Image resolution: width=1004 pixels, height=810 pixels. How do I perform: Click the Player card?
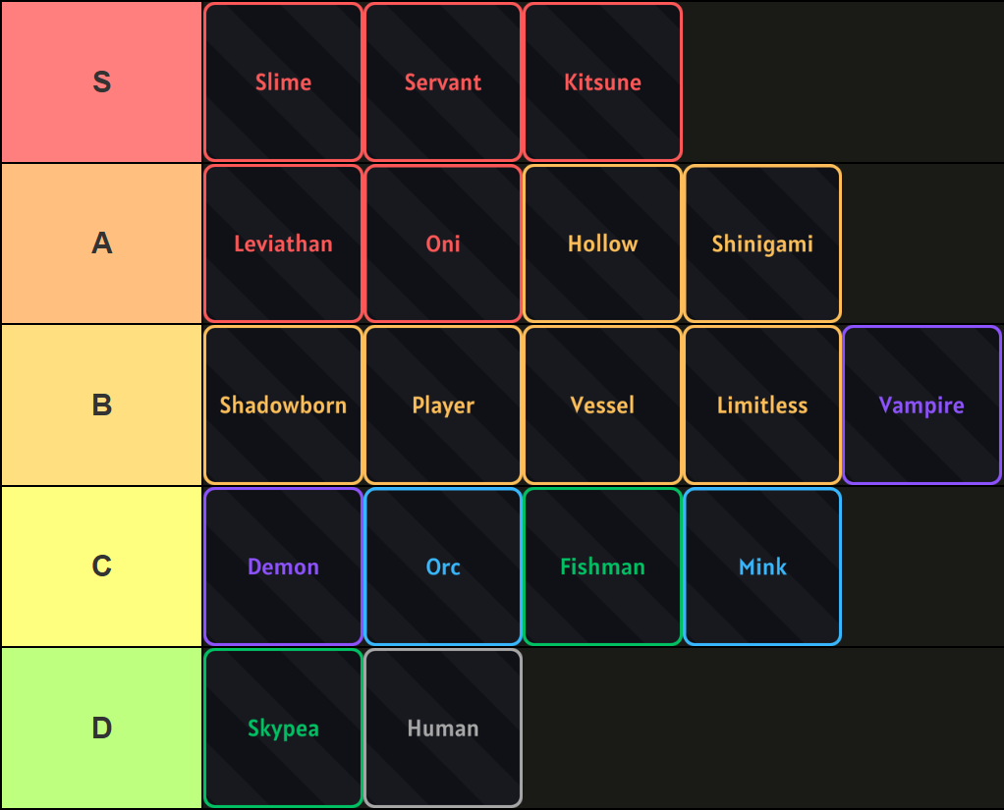pyautogui.click(x=443, y=405)
